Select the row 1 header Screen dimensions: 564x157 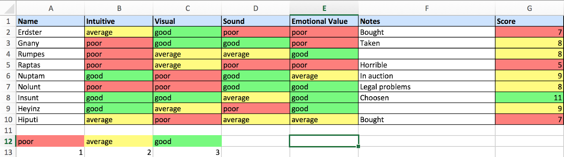click(8, 21)
